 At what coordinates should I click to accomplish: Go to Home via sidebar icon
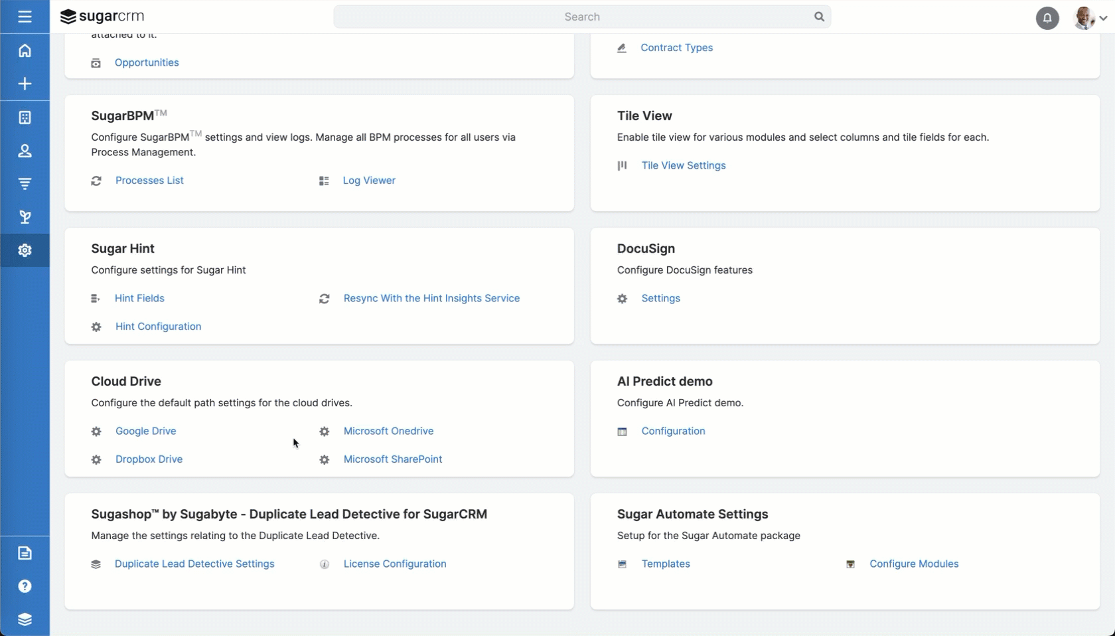pyautogui.click(x=25, y=50)
